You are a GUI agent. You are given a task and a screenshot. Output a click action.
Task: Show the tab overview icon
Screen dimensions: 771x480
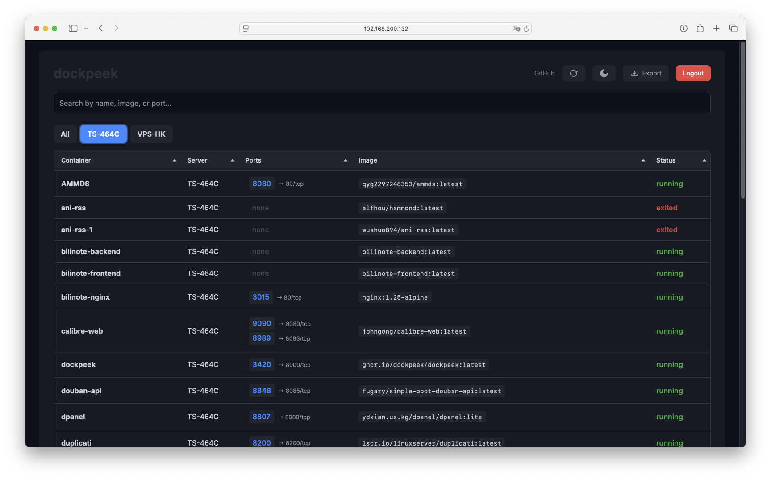[x=733, y=28]
